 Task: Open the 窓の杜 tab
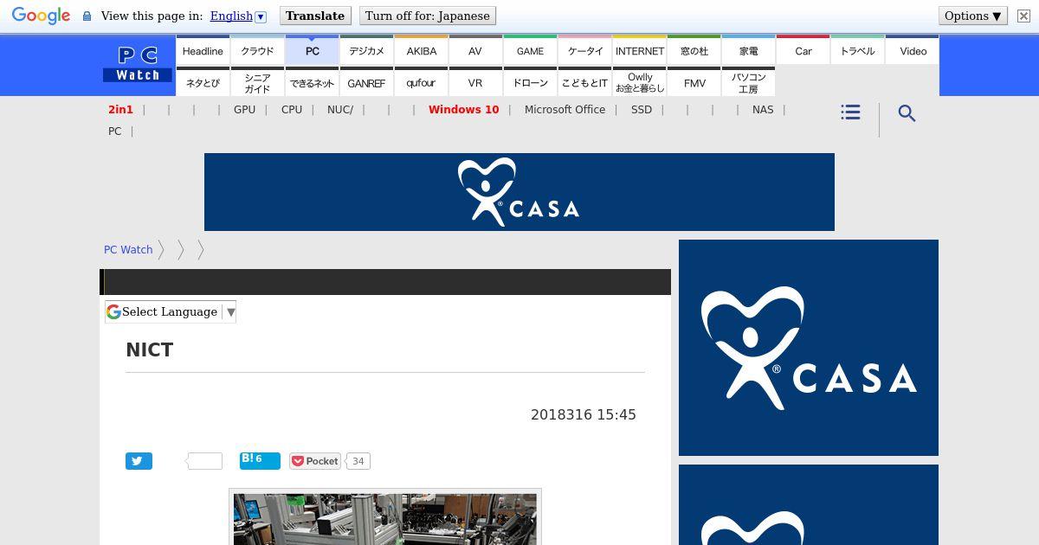[694, 51]
